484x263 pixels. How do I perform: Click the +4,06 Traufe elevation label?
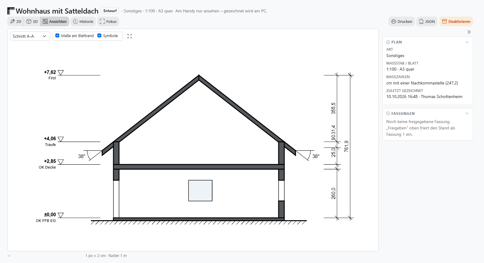[50, 139]
